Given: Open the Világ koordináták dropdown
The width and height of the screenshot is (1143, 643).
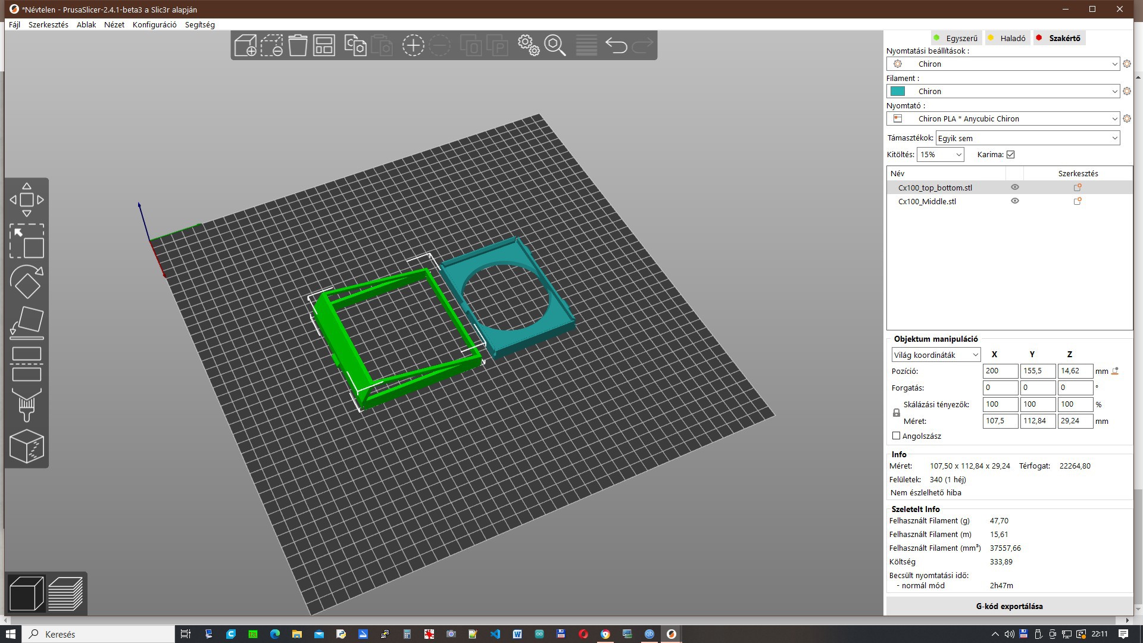Looking at the screenshot, I should (935, 355).
